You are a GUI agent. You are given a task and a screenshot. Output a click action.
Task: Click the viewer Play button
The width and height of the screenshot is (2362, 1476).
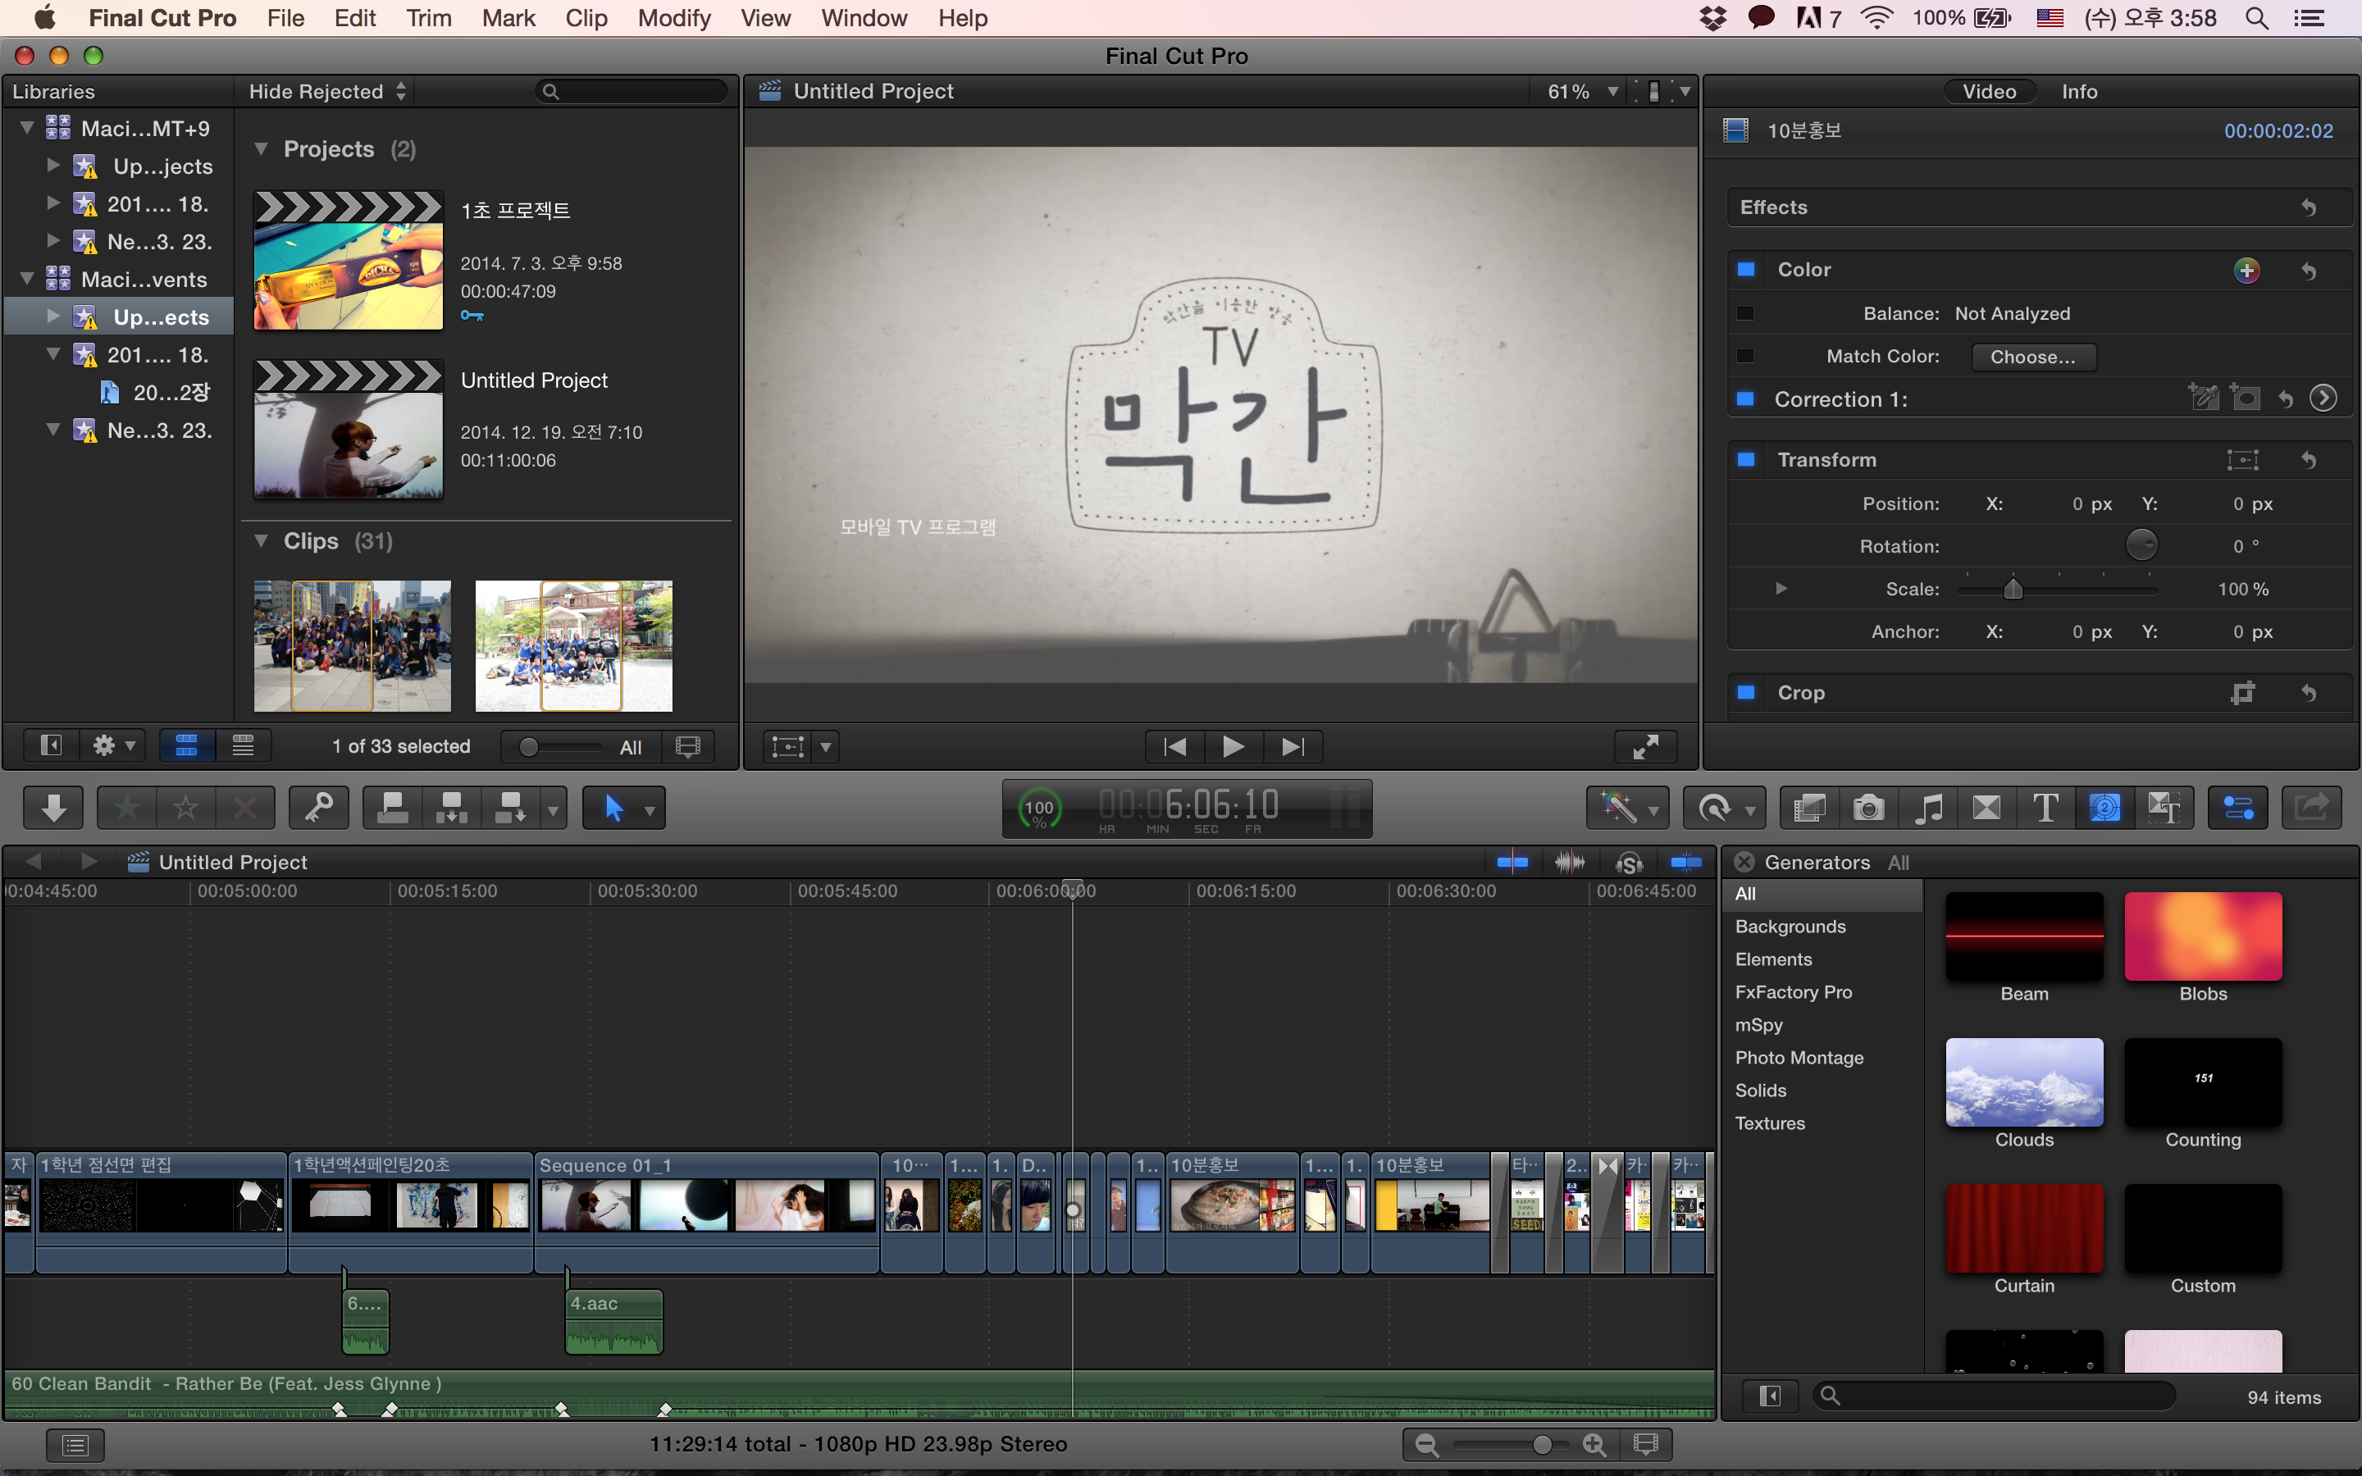(x=1233, y=747)
